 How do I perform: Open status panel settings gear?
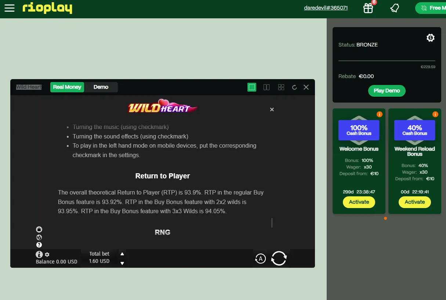pyautogui.click(x=431, y=38)
